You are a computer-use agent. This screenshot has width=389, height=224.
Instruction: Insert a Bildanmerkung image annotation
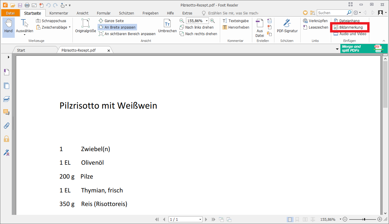tap(348, 27)
